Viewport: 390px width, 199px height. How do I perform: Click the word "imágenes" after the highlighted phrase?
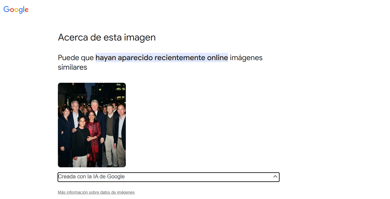point(246,58)
